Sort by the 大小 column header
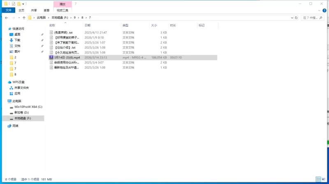 coord(154,26)
